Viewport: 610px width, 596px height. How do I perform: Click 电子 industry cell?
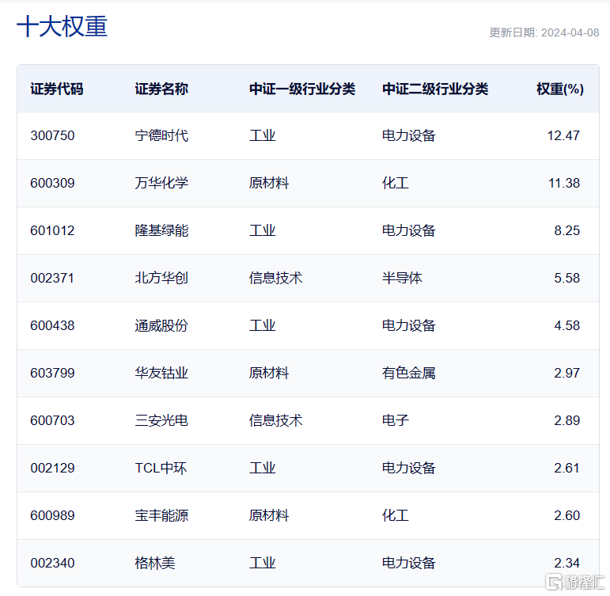click(396, 420)
